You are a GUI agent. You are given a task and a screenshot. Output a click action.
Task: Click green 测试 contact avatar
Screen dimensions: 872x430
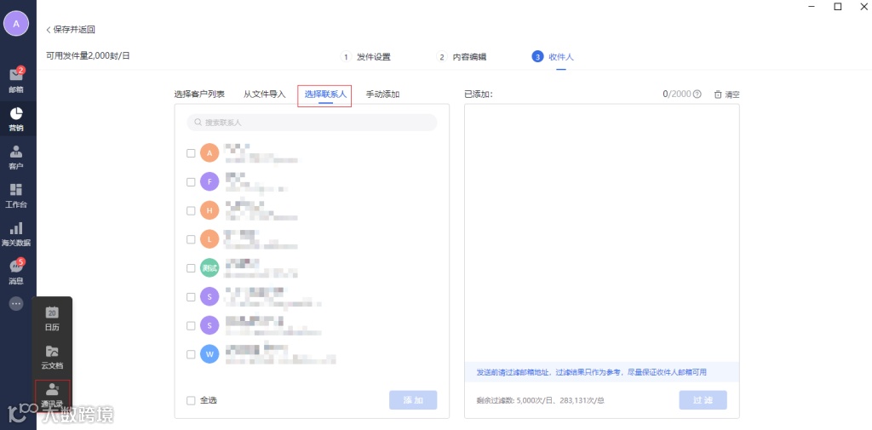click(x=209, y=267)
